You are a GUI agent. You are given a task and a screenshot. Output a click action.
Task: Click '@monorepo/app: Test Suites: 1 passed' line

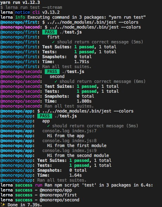pos(56,160)
